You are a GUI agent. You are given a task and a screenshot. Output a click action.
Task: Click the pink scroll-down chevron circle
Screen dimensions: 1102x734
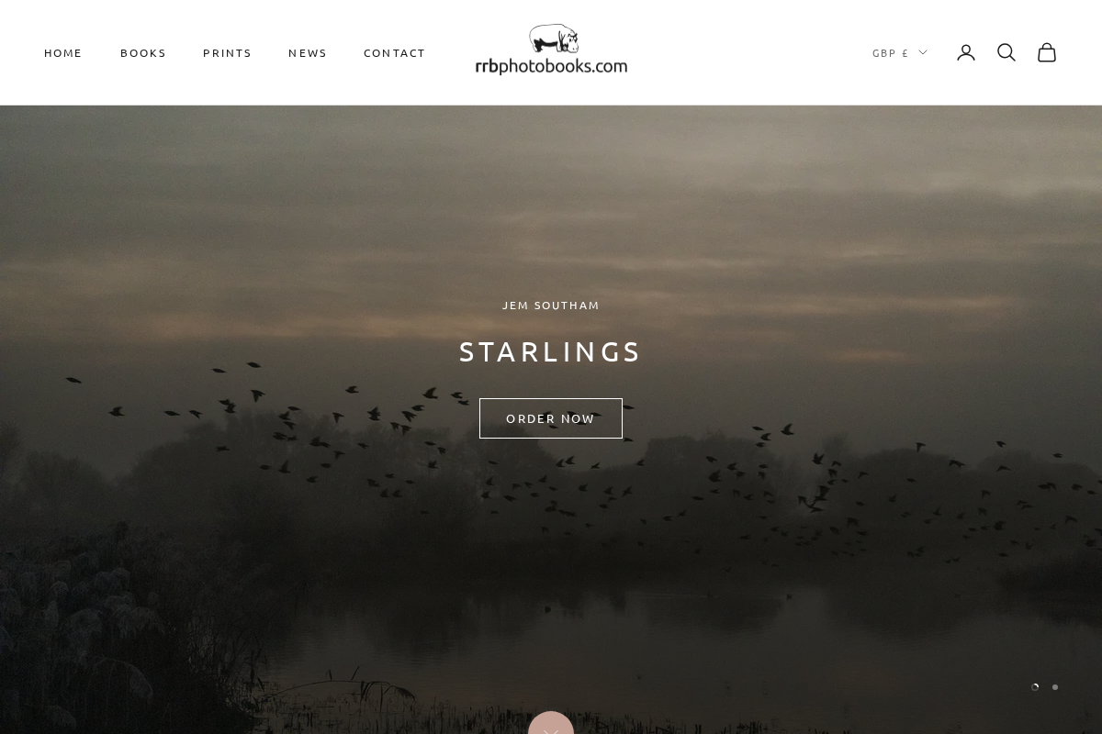point(551,723)
